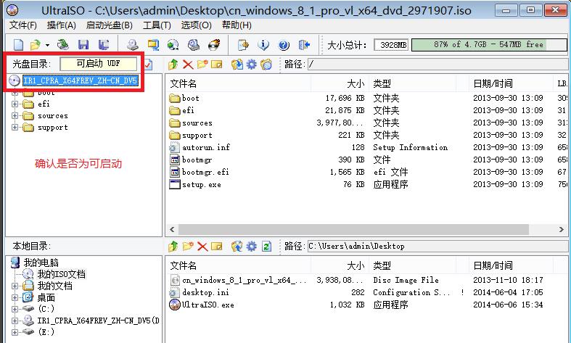Image resolution: width=571 pixels, height=343 pixels.
Task: Click the Compress ISO toolbar icon
Action: pyautogui.click(x=153, y=45)
